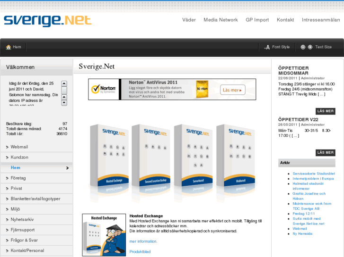Click the arrow beside active Hem item
Image resolution: width=344 pixels, height=257 pixels.
tap(67, 168)
